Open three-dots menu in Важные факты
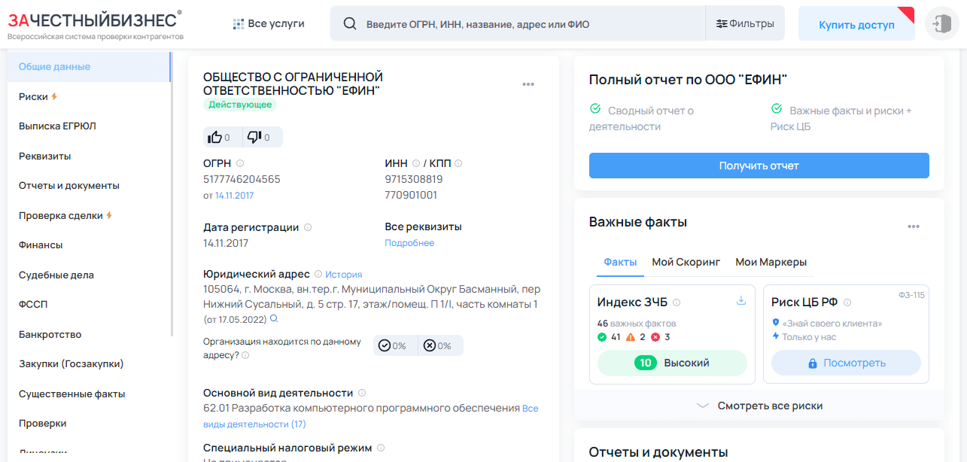 [913, 226]
